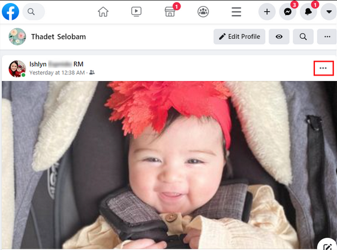
Task: Open the Watch video icon
Action: click(x=136, y=11)
